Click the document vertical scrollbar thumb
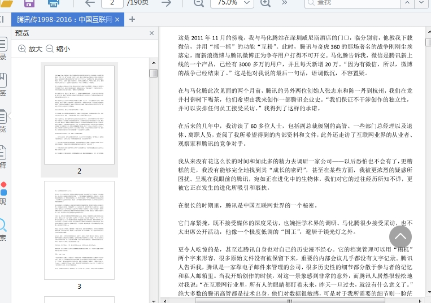Screen dimensions: 431x303 428,42
